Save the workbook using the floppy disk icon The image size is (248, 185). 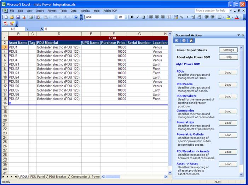(x=18, y=17)
